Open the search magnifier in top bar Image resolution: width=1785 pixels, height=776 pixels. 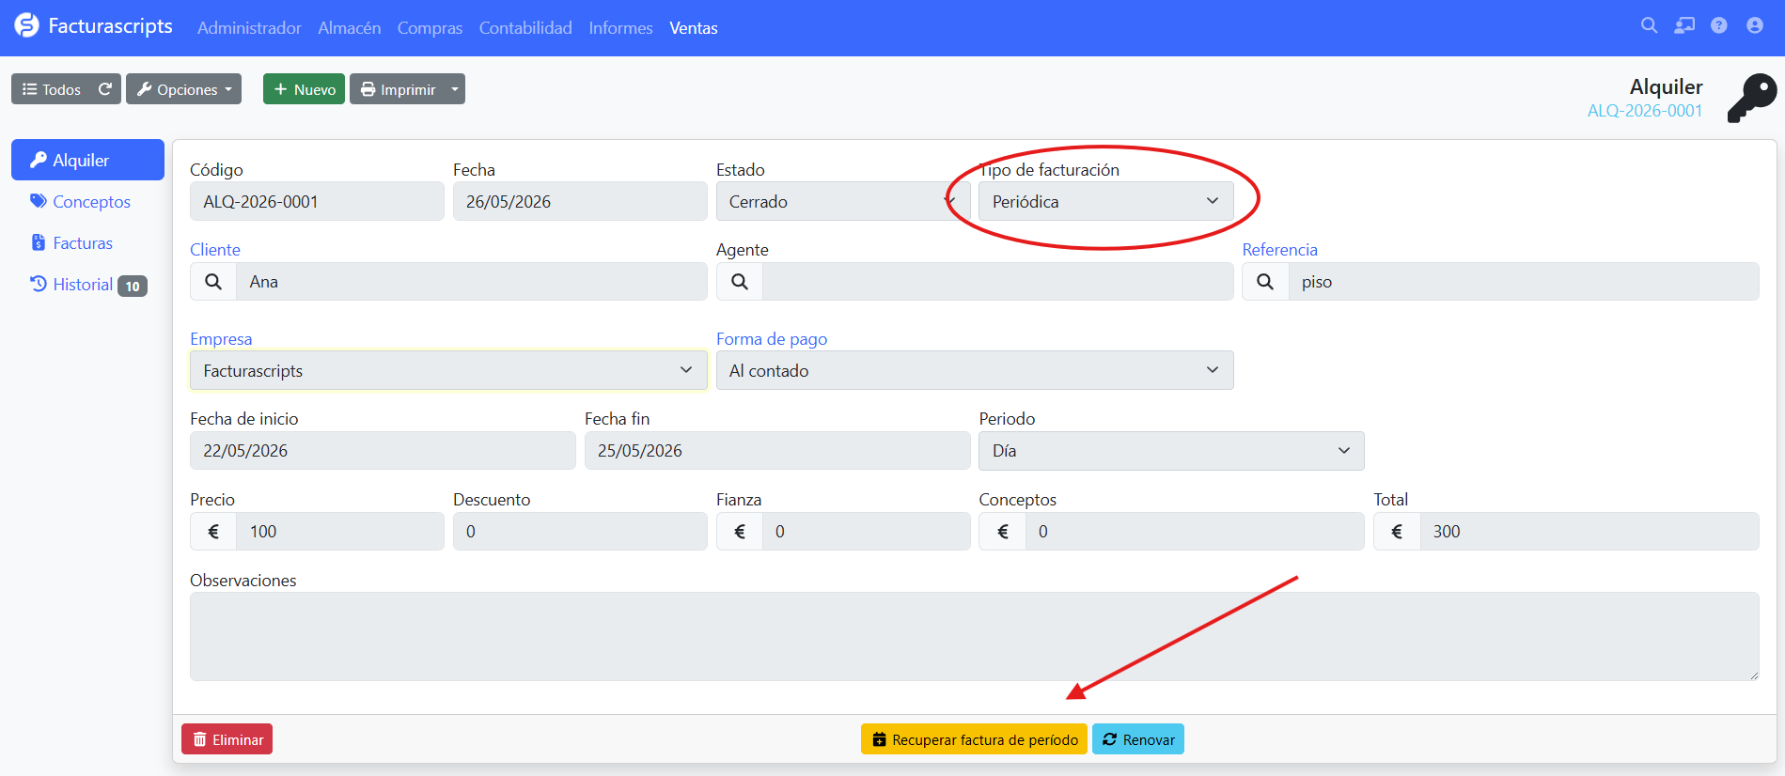[x=1649, y=26]
